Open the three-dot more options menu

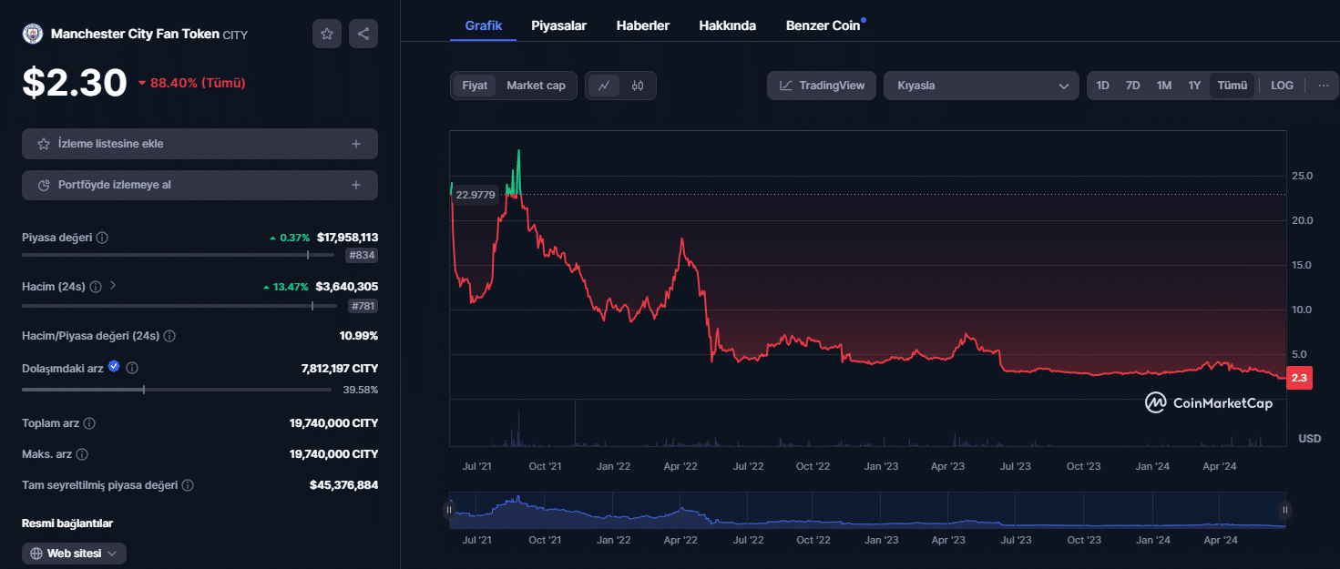(1323, 86)
